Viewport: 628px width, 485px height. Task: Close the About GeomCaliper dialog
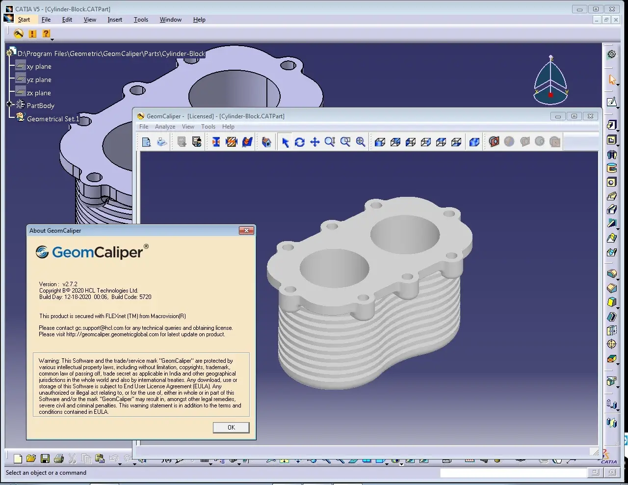pos(246,230)
